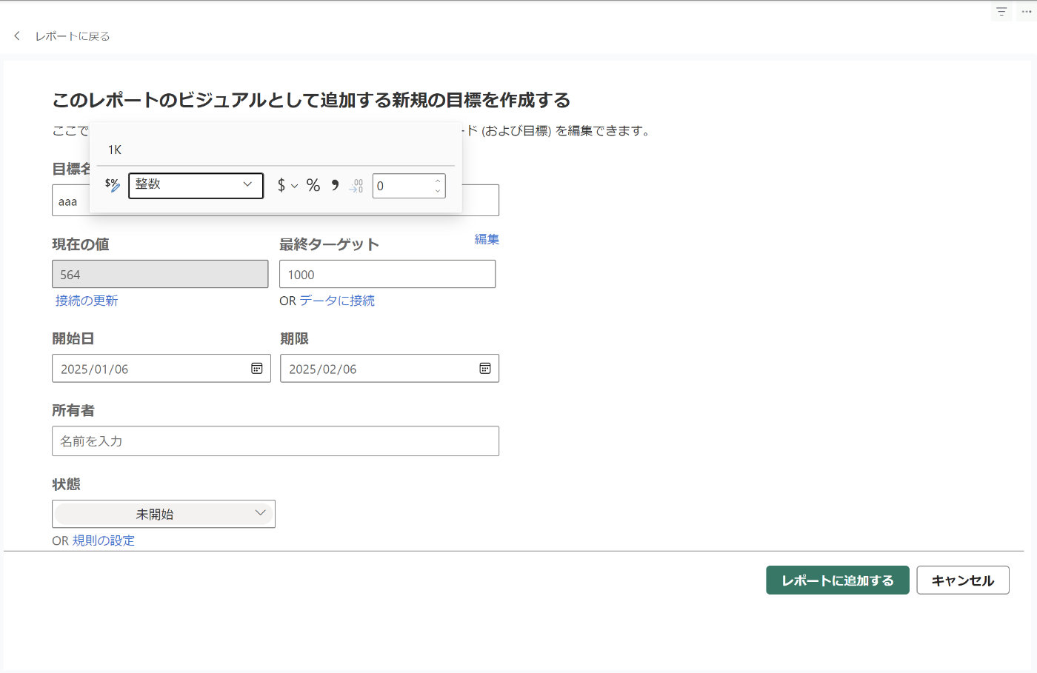Screen dimensions: 1037x673
Task: Click the 規則の設定 link
Action: (x=104, y=540)
